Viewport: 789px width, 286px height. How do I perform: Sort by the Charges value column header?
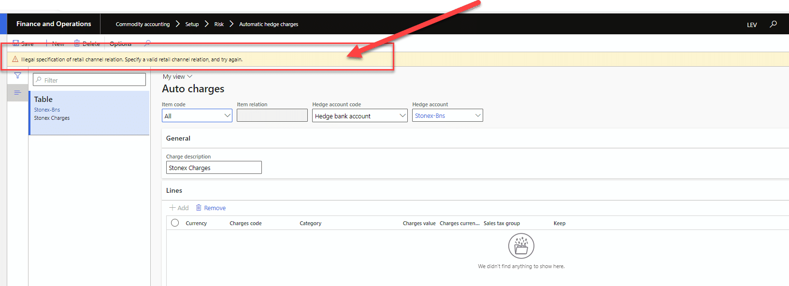(x=419, y=223)
